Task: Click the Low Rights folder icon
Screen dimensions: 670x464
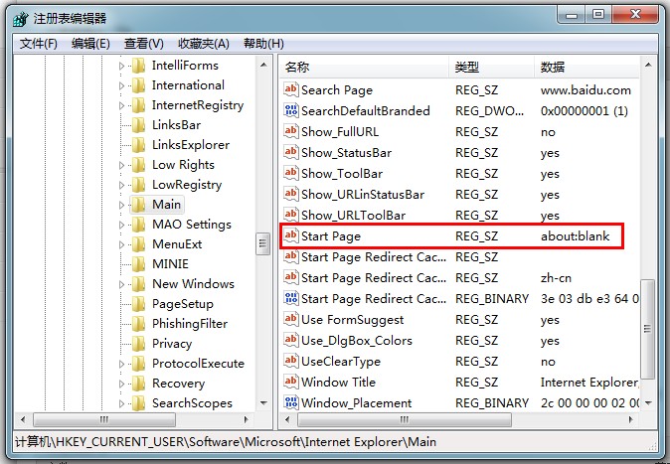Action: click(x=138, y=165)
